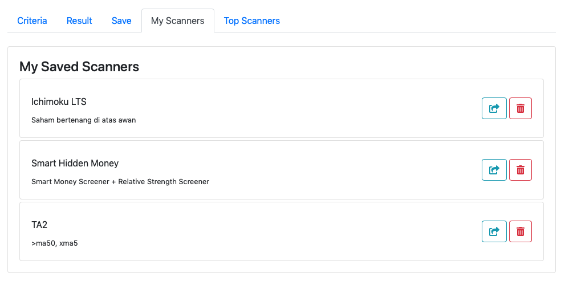This screenshot has width=565, height=281.
Task: Click the 'Saham bertenang di atas awan' description
Action: click(84, 120)
